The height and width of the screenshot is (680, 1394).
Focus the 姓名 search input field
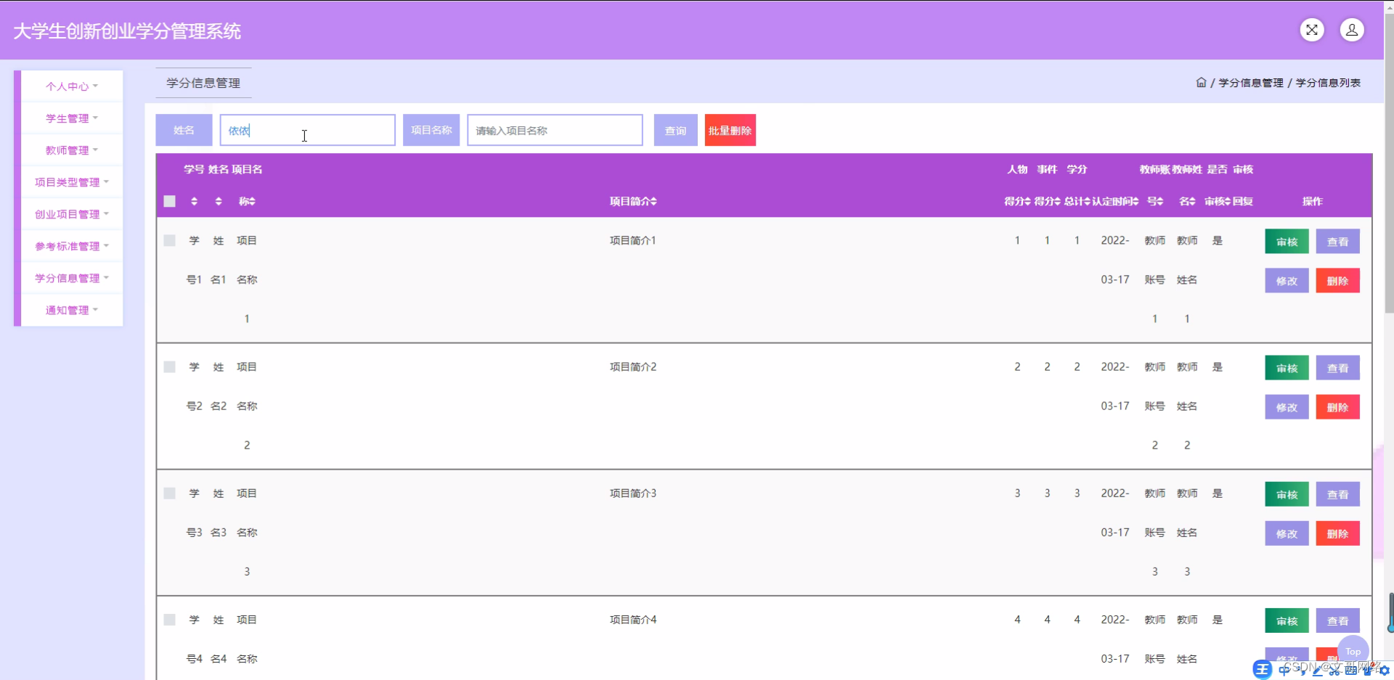point(308,130)
